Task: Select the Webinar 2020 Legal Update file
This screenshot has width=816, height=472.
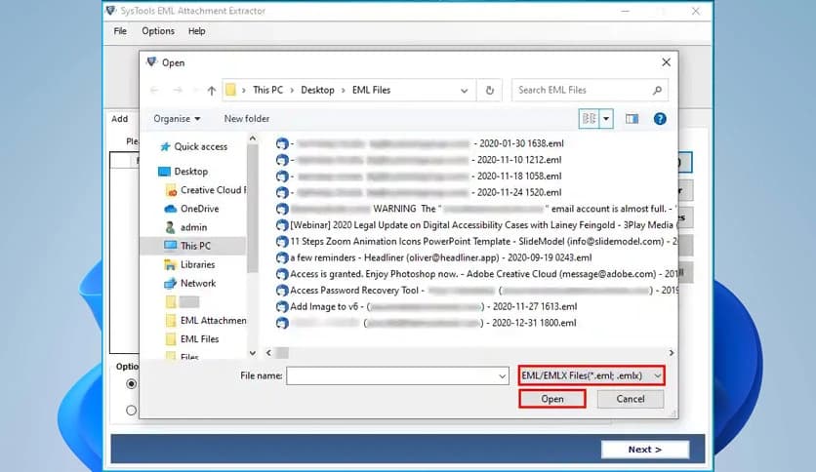Action: click(475, 225)
